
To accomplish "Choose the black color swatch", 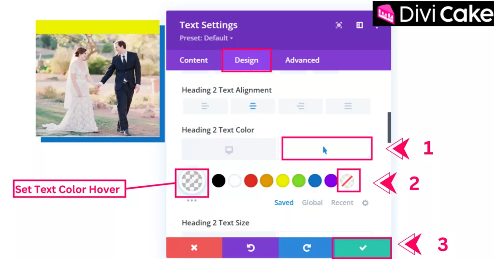I will [219, 181].
